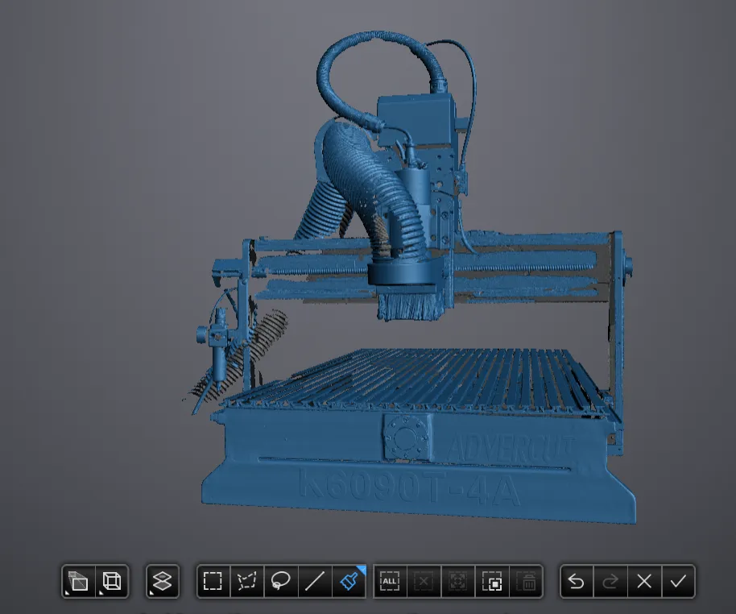The width and height of the screenshot is (736, 614).
Task: Confirm edits with the checkmark button
Action: [x=678, y=581]
